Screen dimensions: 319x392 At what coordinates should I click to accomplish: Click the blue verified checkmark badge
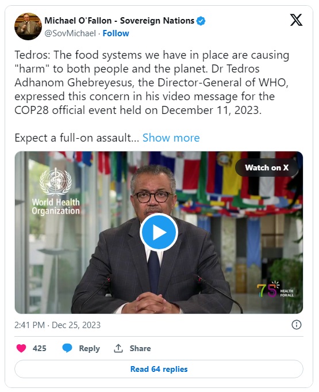point(201,21)
